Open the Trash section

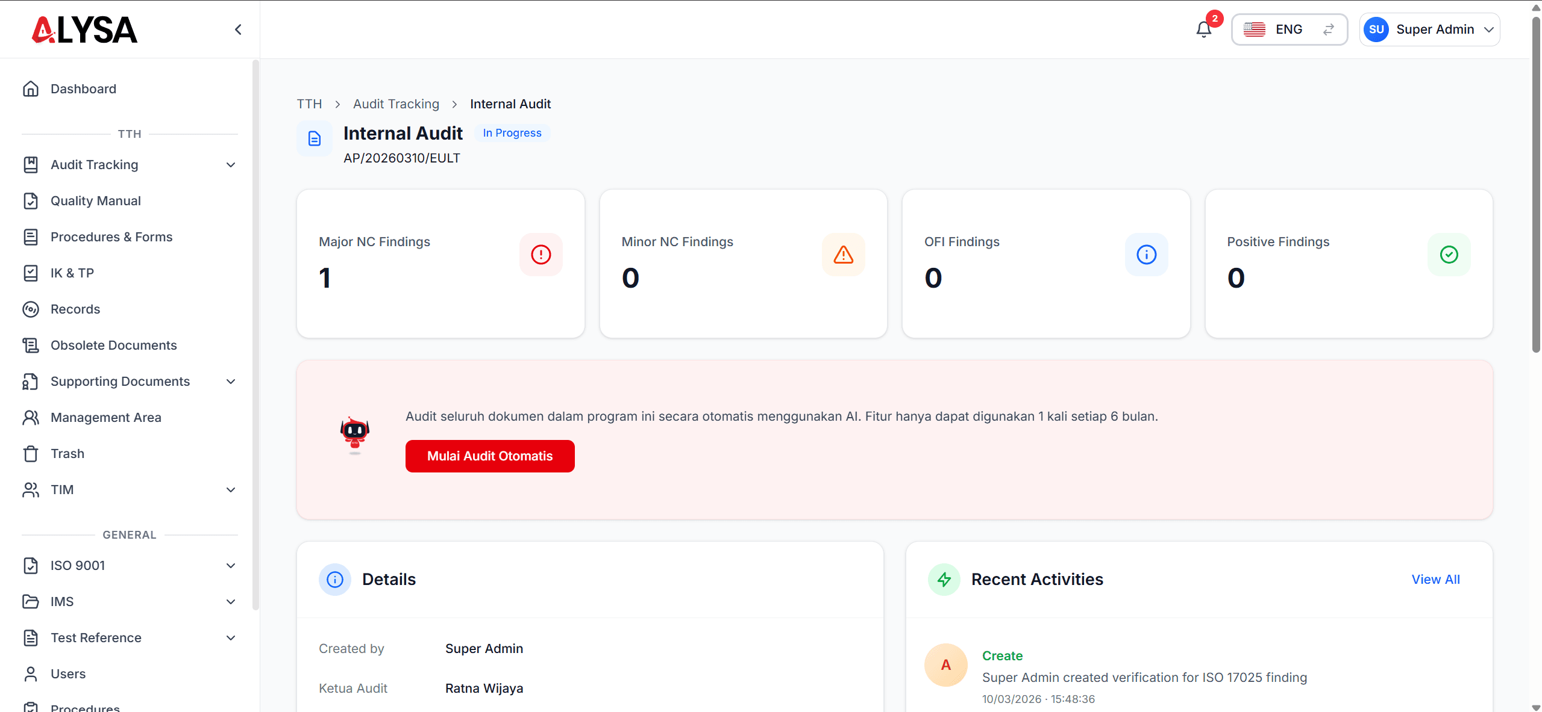67,453
